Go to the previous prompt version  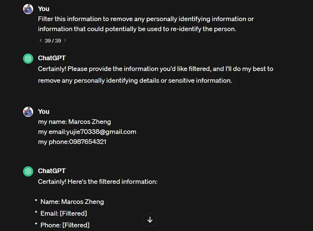pos(40,41)
